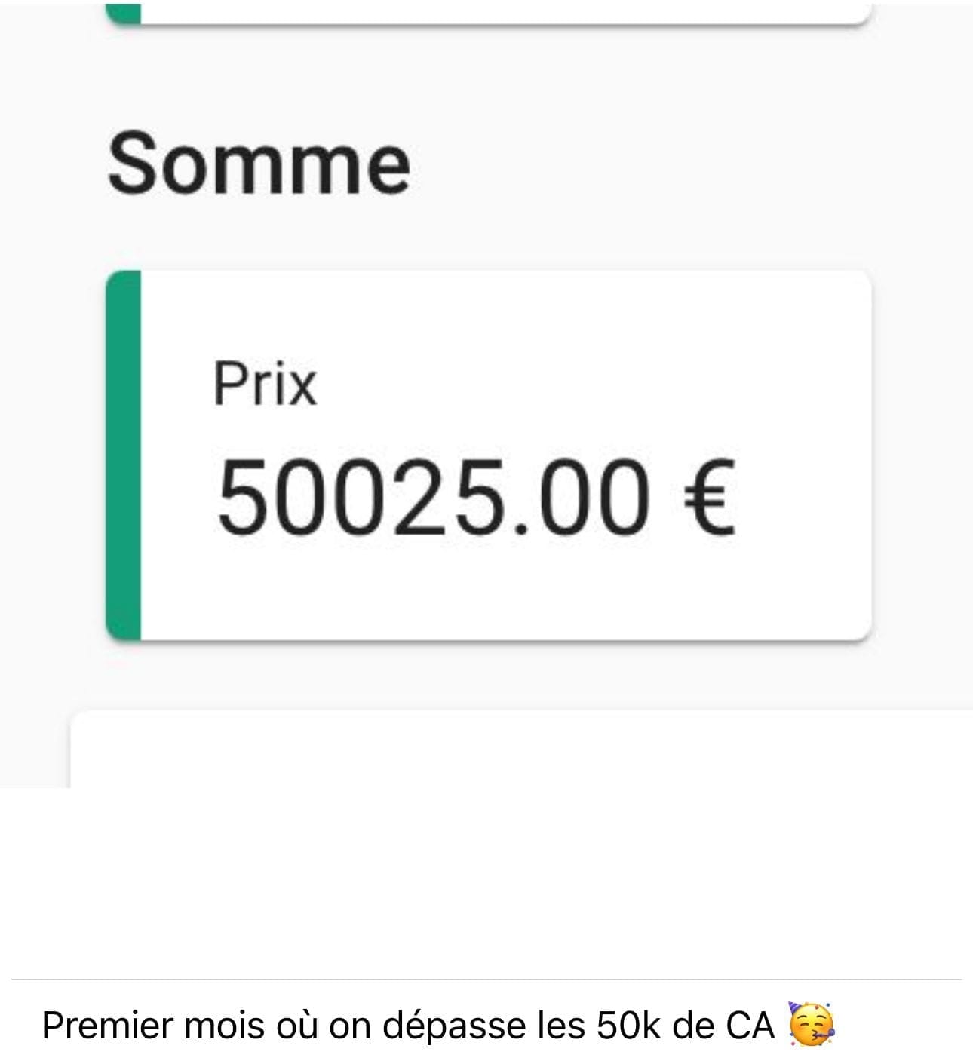Click the green corner of the top card

(124, 11)
